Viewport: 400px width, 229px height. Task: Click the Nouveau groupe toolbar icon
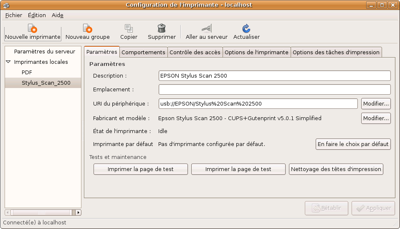point(87,28)
